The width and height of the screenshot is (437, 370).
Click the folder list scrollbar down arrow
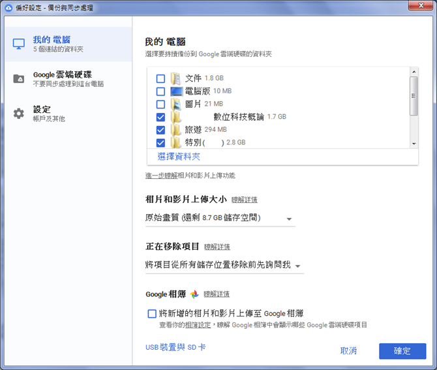pos(414,144)
